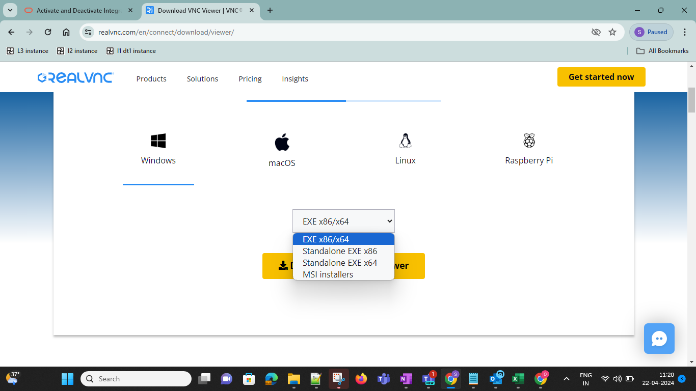The width and height of the screenshot is (696, 391).
Task: Select the macOS Apple icon
Action: [x=282, y=142]
